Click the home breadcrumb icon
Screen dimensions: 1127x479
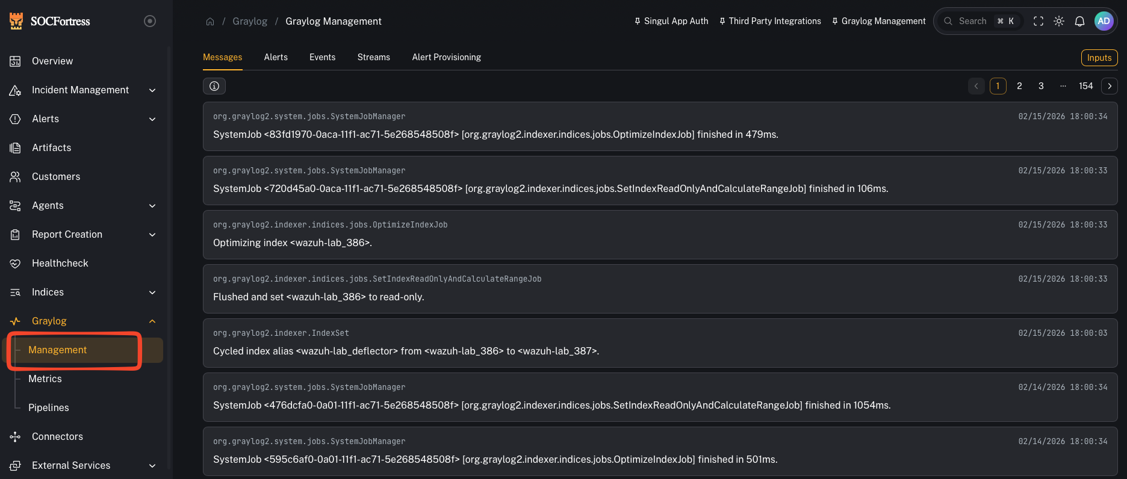210,21
